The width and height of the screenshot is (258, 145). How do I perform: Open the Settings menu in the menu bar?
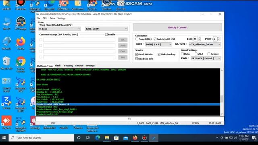point(61,18)
